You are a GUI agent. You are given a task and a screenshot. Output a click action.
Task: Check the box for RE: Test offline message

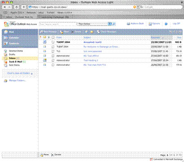pos(53,56)
